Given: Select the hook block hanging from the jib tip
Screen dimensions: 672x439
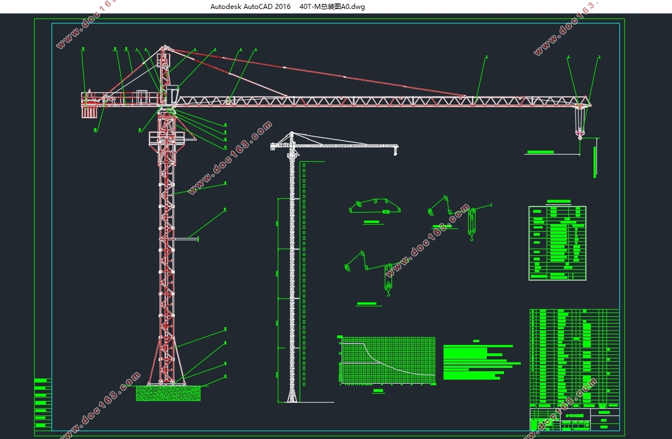Looking at the screenshot, I should coord(580,134).
